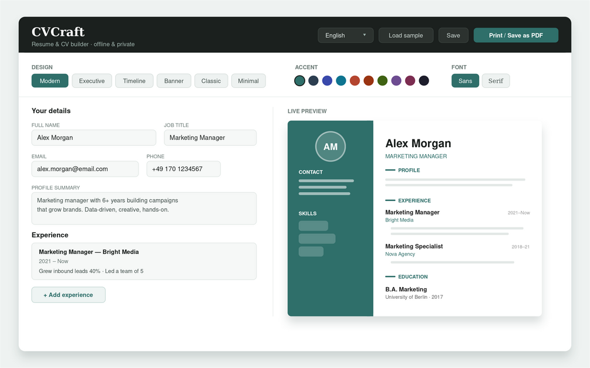The height and width of the screenshot is (368, 590).
Task: Choose the Timeline design
Action: [134, 81]
